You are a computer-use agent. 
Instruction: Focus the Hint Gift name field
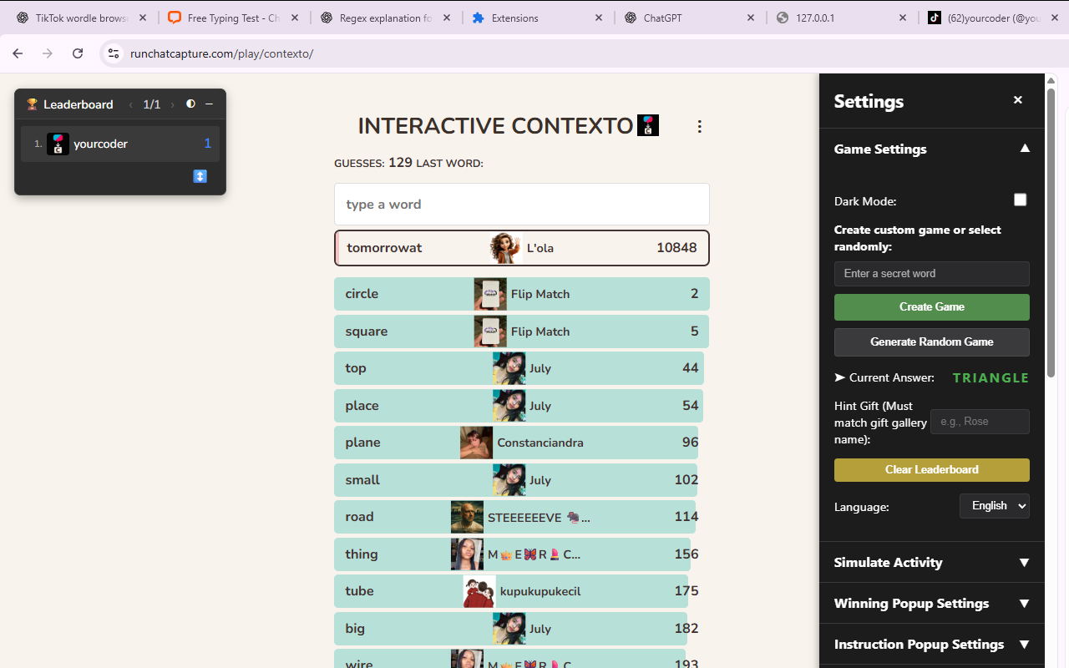click(x=980, y=422)
